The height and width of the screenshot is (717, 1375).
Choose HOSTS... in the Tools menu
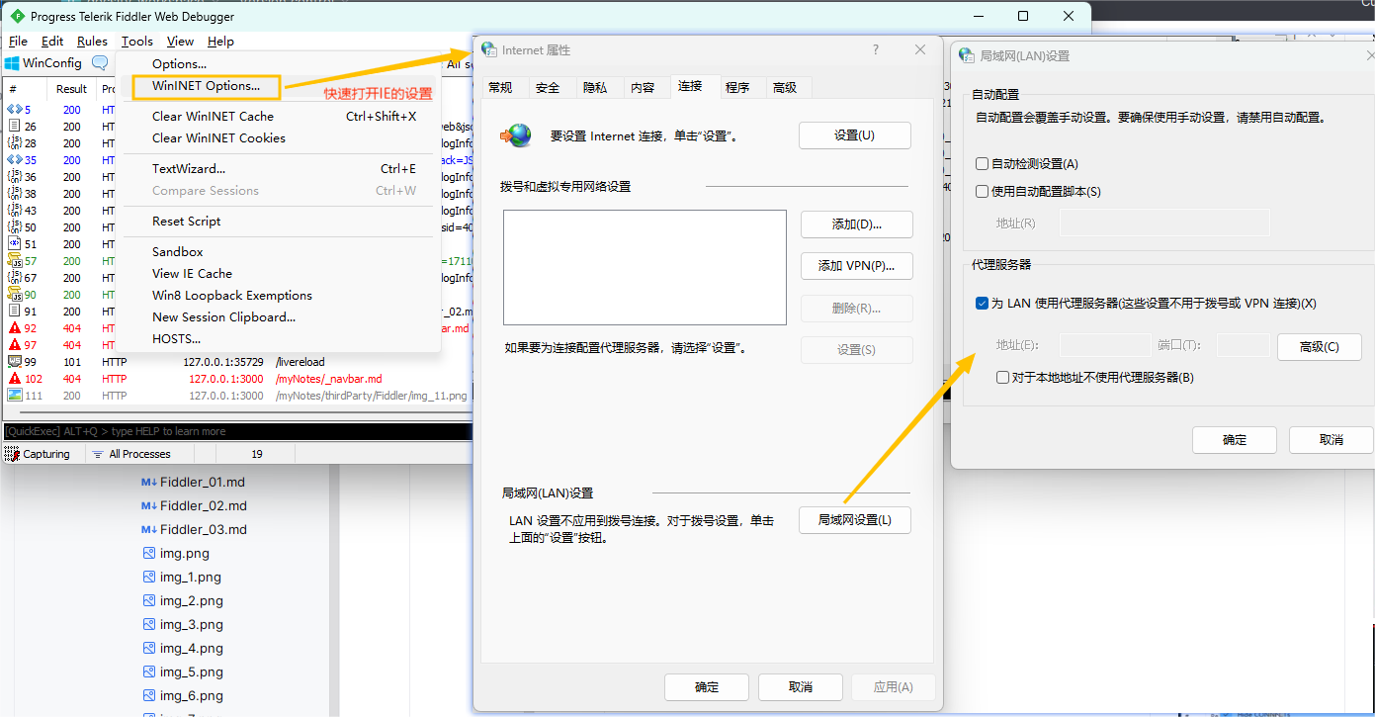(x=176, y=338)
